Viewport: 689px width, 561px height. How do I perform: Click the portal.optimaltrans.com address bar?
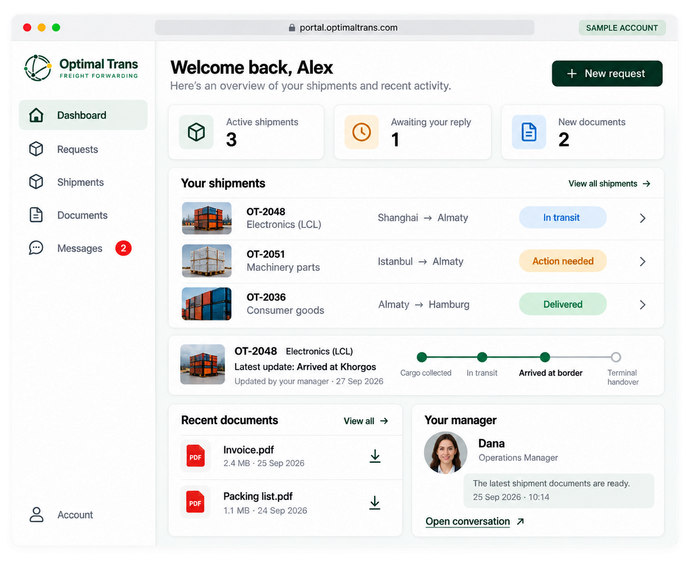tap(344, 28)
